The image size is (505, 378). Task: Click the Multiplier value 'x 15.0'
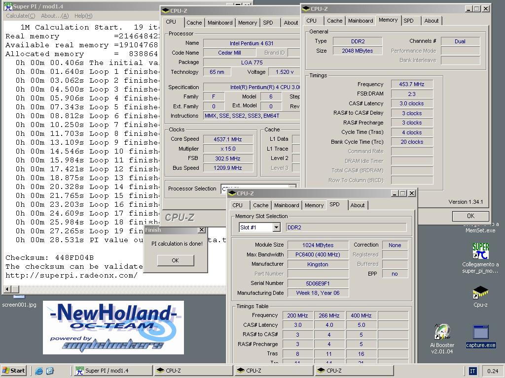pos(228,149)
